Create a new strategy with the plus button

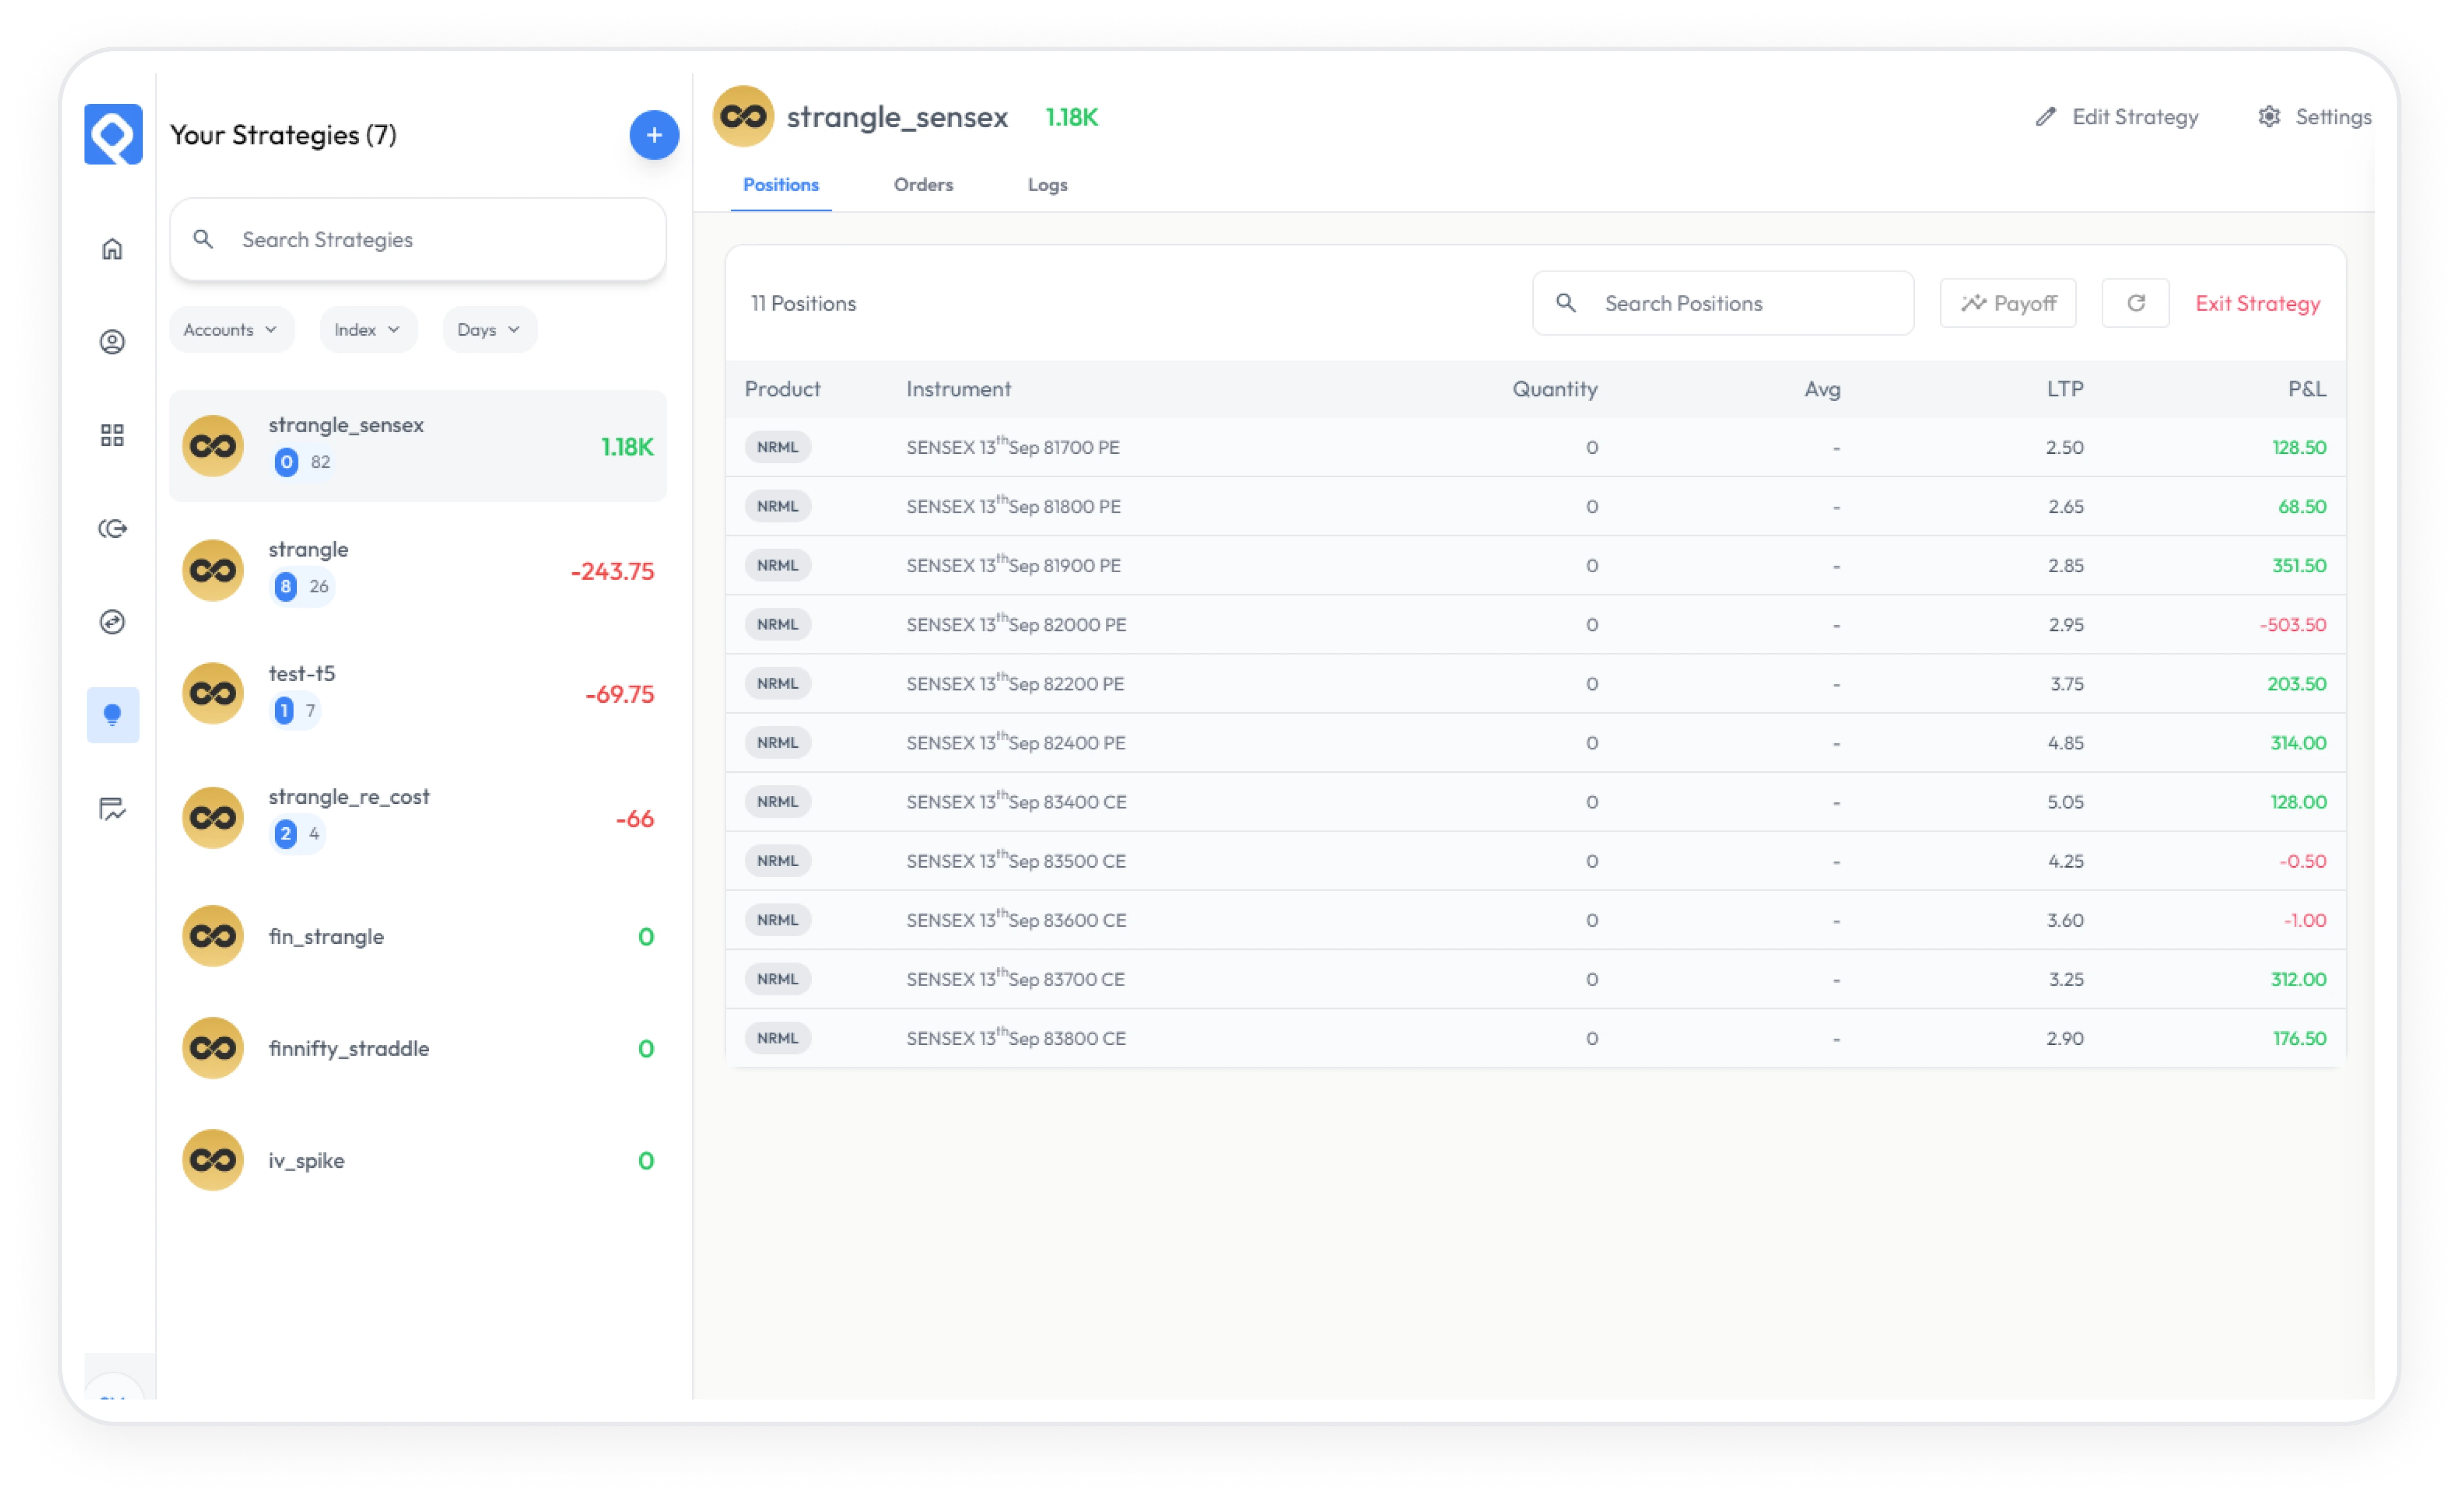pos(654,134)
